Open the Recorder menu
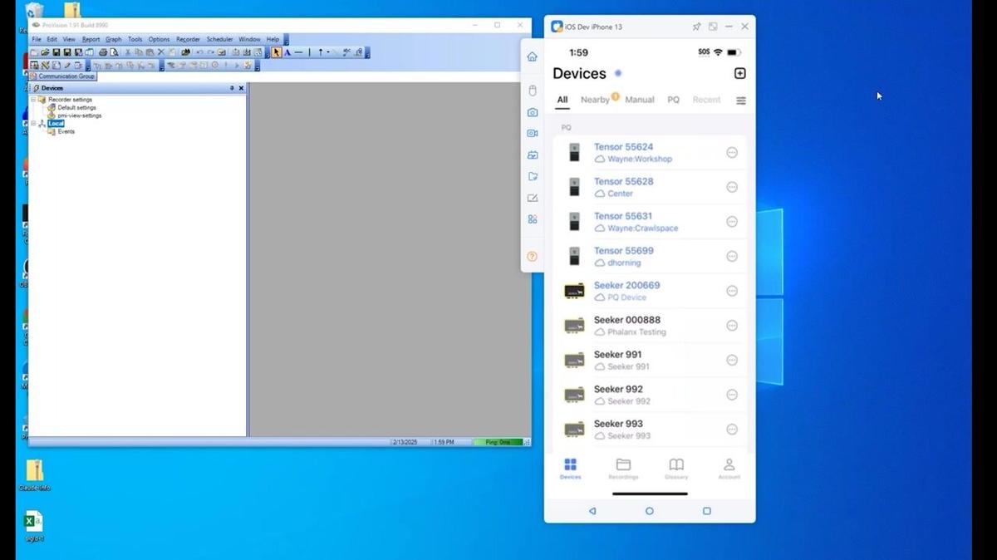 (188, 39)
